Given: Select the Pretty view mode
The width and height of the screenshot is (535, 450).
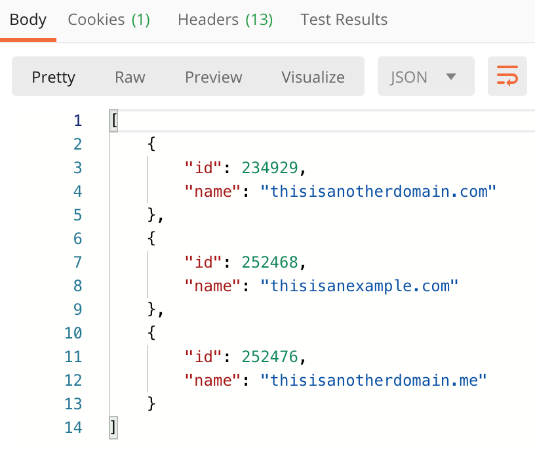Looking at the screenshot, I should click(x=54, y=77).
